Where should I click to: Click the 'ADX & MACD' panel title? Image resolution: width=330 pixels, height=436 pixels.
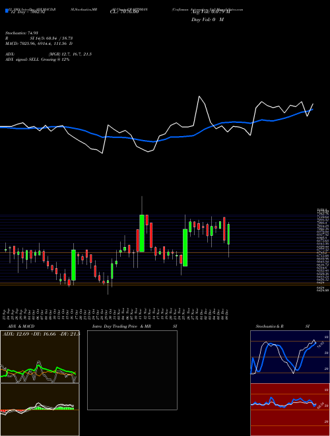coord(21,326)
